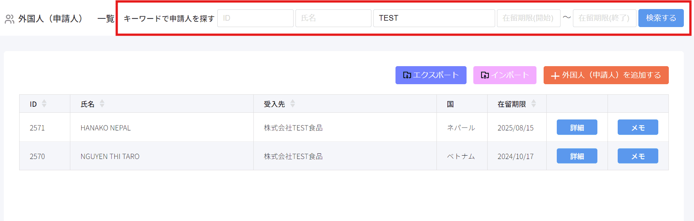
Task: Focus the 氏名 search field
Action: coord(333,18)
